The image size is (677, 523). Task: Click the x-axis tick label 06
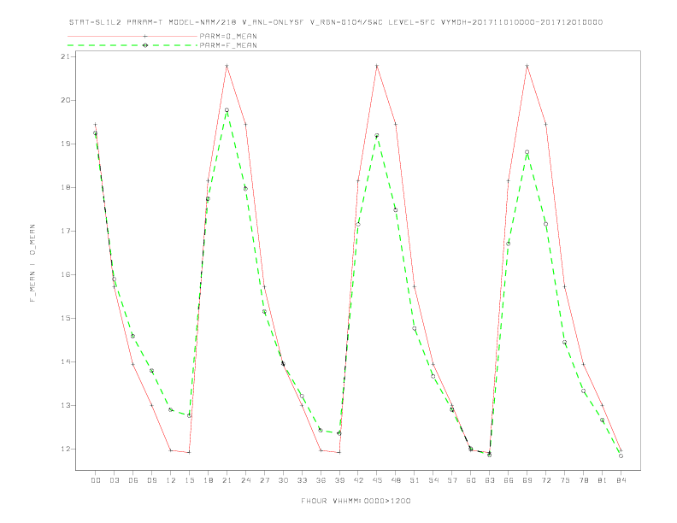pos(133,480)
